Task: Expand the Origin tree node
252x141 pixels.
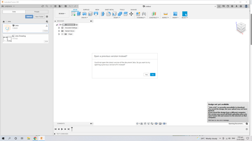Action: coord(59,34)
